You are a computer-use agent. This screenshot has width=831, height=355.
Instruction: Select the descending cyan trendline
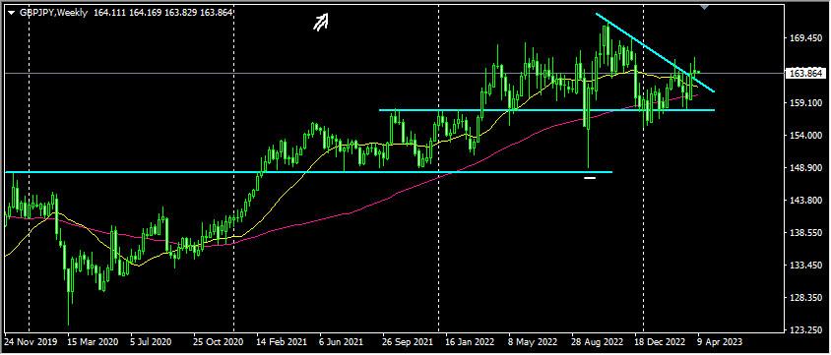tap(655, 52)
